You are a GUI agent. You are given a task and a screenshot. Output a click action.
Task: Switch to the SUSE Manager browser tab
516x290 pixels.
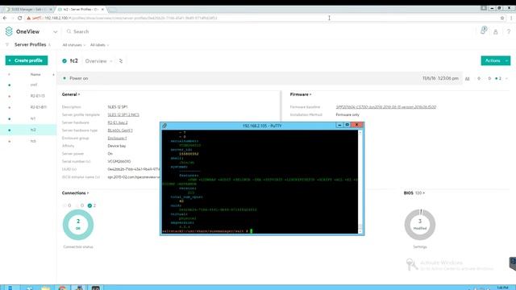click(30, 9)
